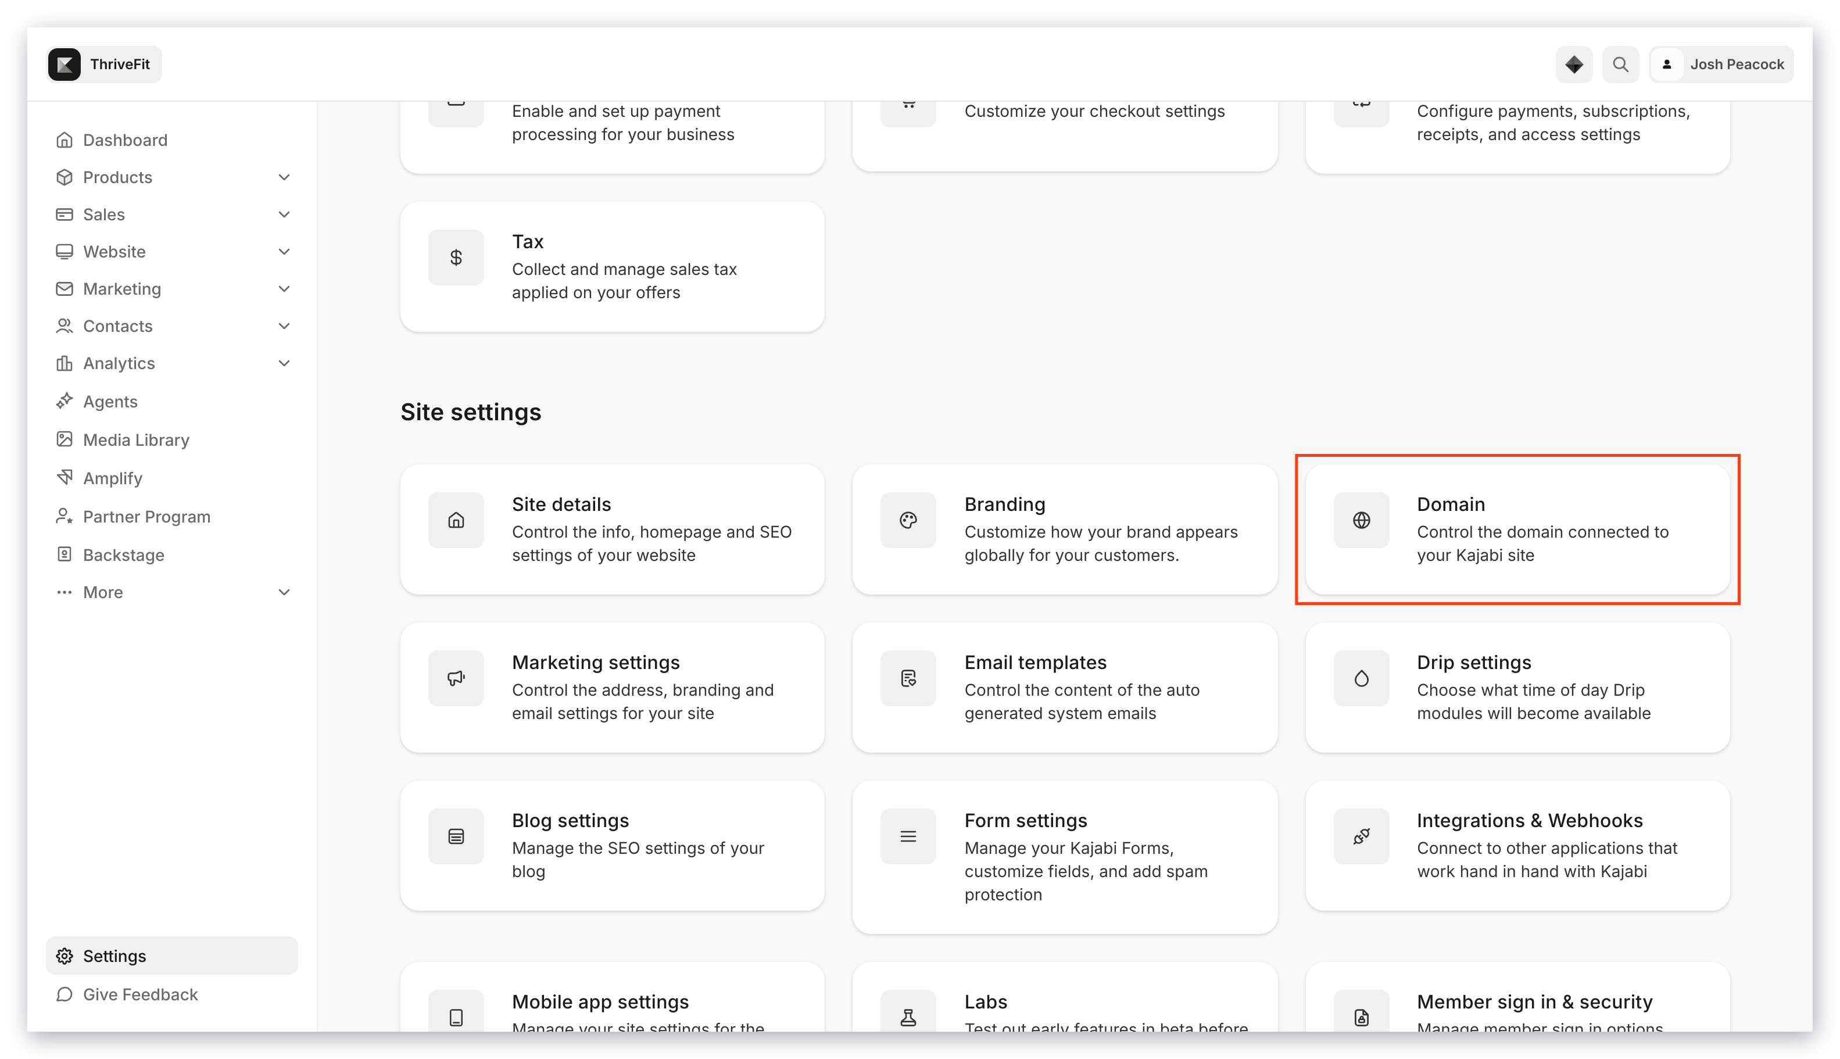Expand the More chevron
This screenshot has height=1059, width=1840.
(x=284, y=592)
